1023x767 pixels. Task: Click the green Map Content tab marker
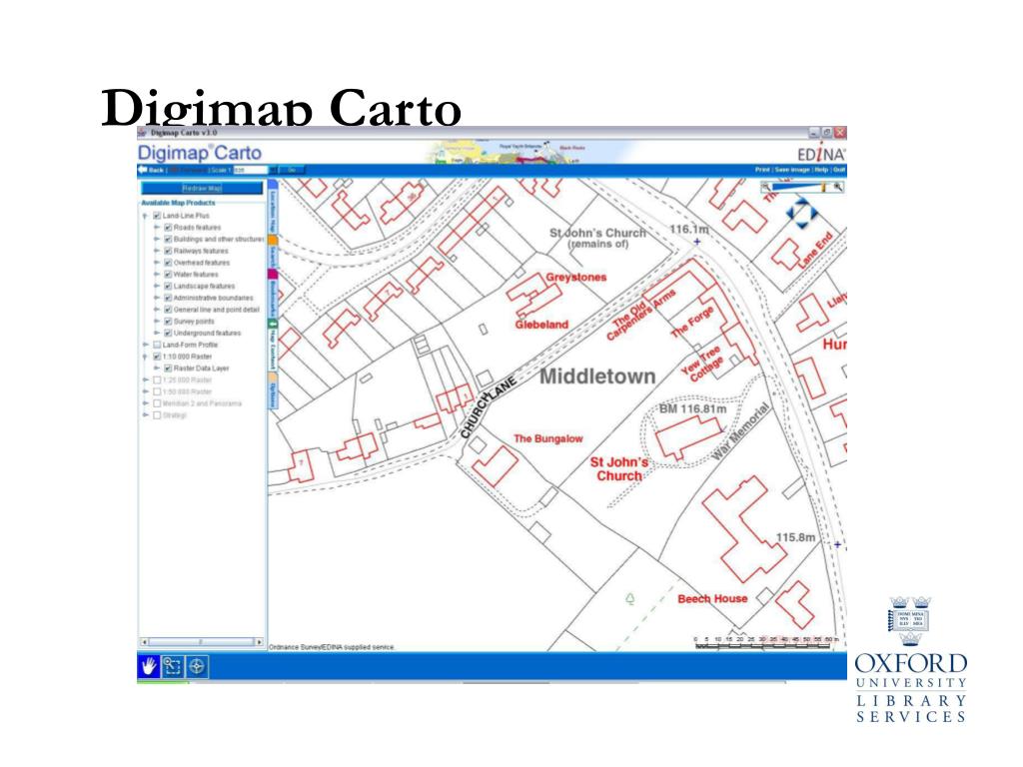pyautogui.click(x=273, y=324)
